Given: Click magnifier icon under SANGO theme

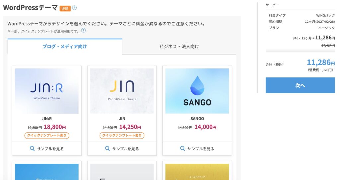Looking at the screenshot, I should tap(183, 149).
